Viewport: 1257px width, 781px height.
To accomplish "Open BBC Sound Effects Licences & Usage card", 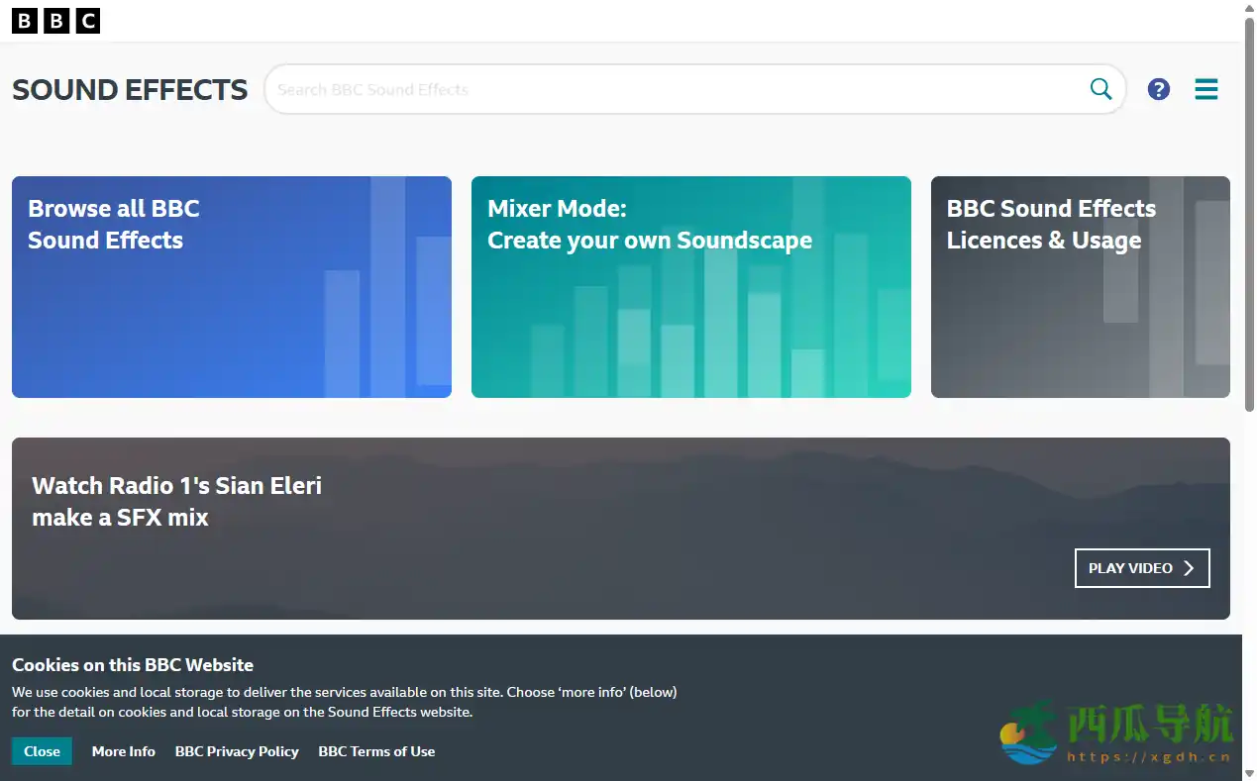I will [x=1080, y=287].
